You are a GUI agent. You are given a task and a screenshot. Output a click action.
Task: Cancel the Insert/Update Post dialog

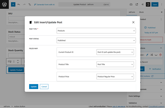pos(44,87)
